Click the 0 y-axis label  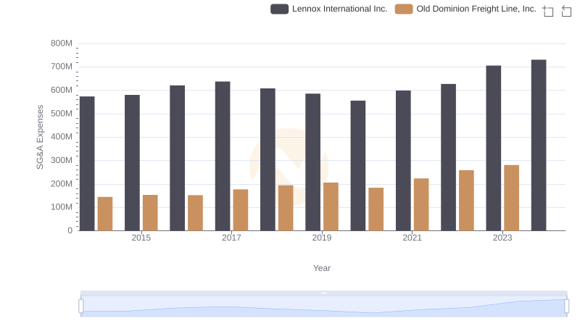click(70, 230)
